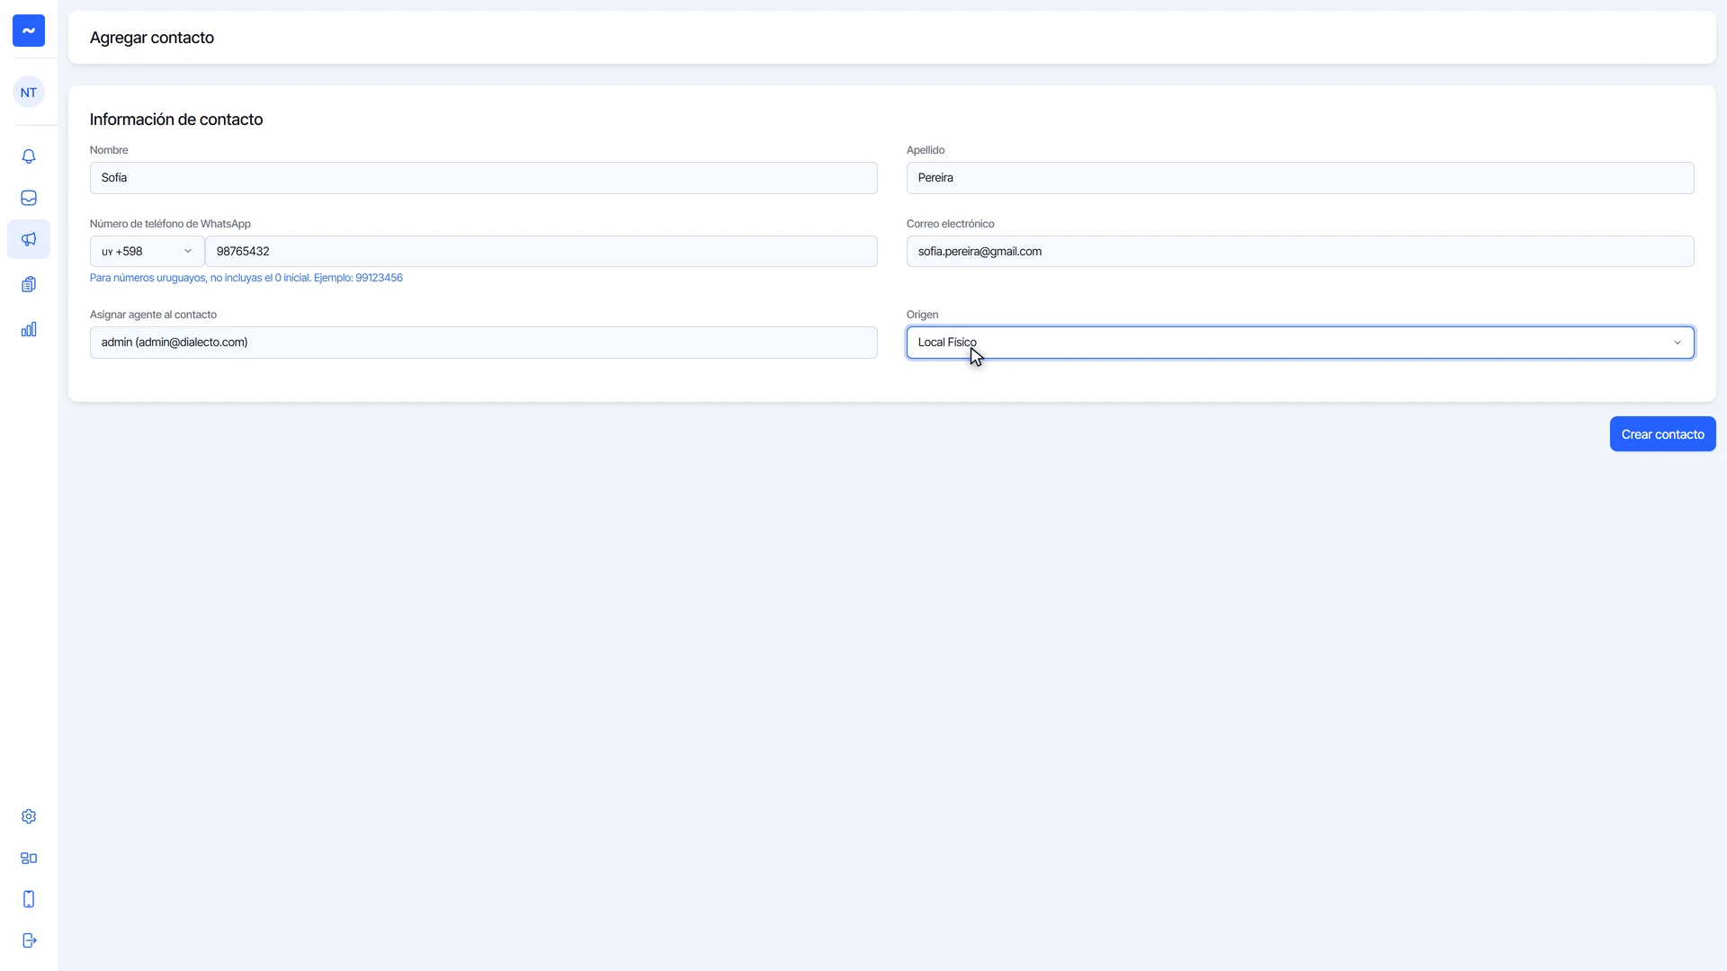Expand the UY +598 country code dropdown

coord(148,252)
